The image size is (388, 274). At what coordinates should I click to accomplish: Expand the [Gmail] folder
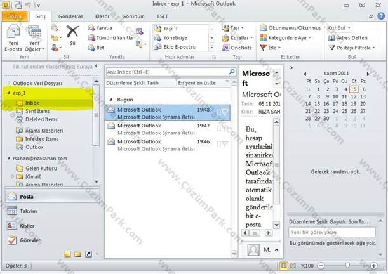click(13, 176)
